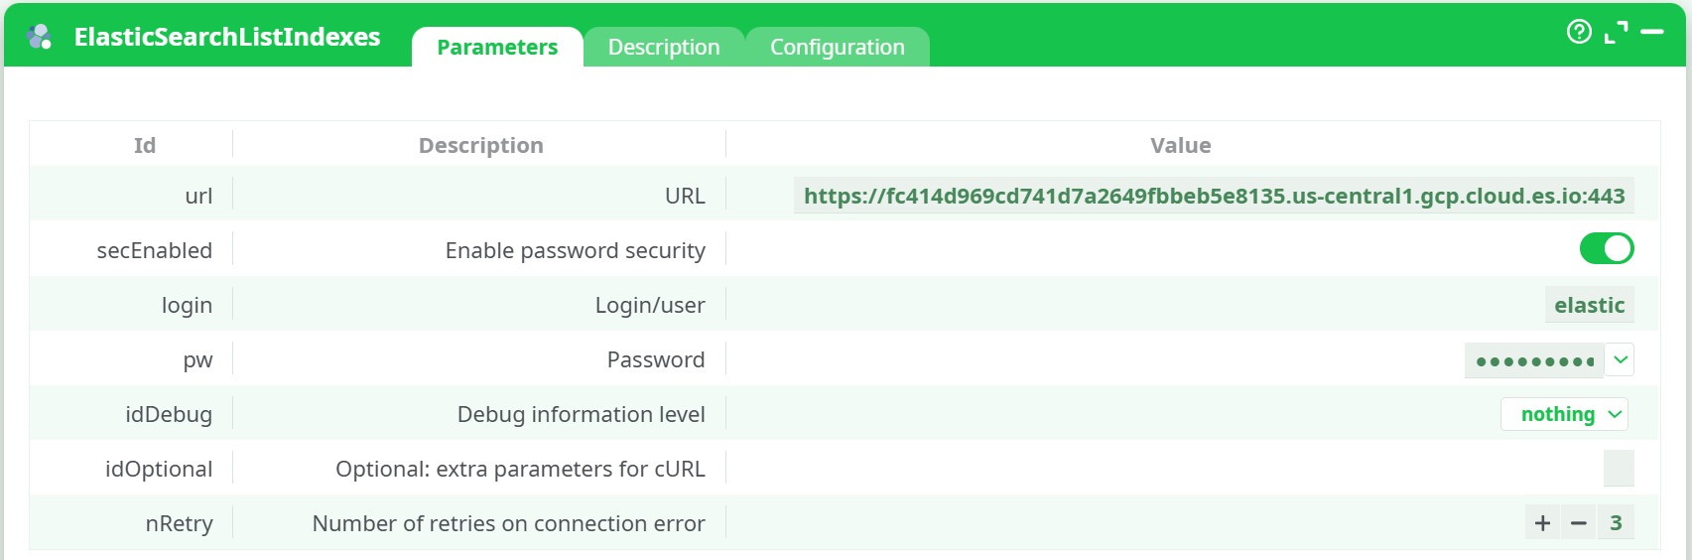1692x560 pixels.
Task: Open the Description tab
Action: [x=664, y=47]
